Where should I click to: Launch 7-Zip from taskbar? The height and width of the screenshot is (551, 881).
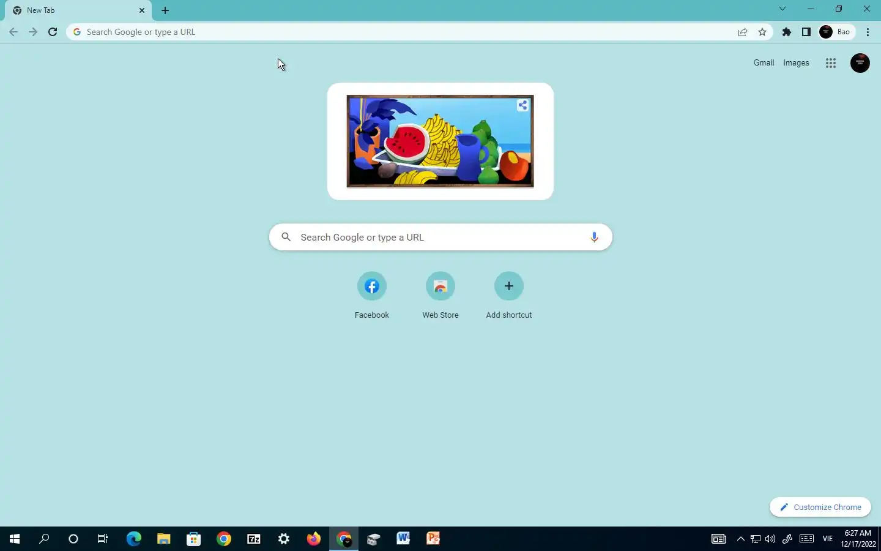[253, 539]
